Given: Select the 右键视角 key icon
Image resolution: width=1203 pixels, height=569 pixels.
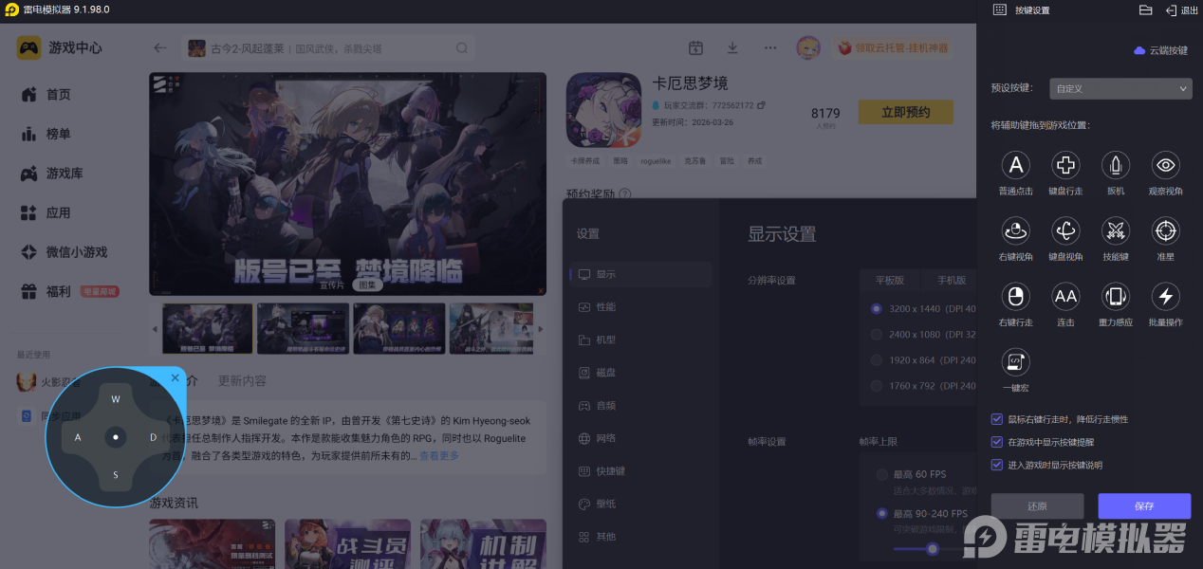Looking at the screenshot, I should tap(1015, 230).
